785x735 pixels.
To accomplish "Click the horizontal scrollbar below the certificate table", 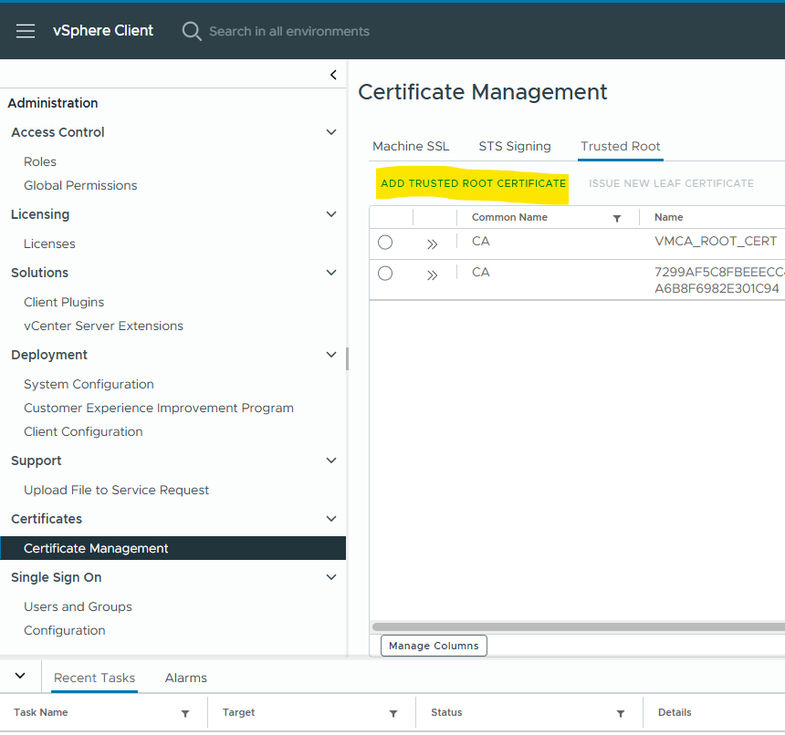I will [575, 626].
